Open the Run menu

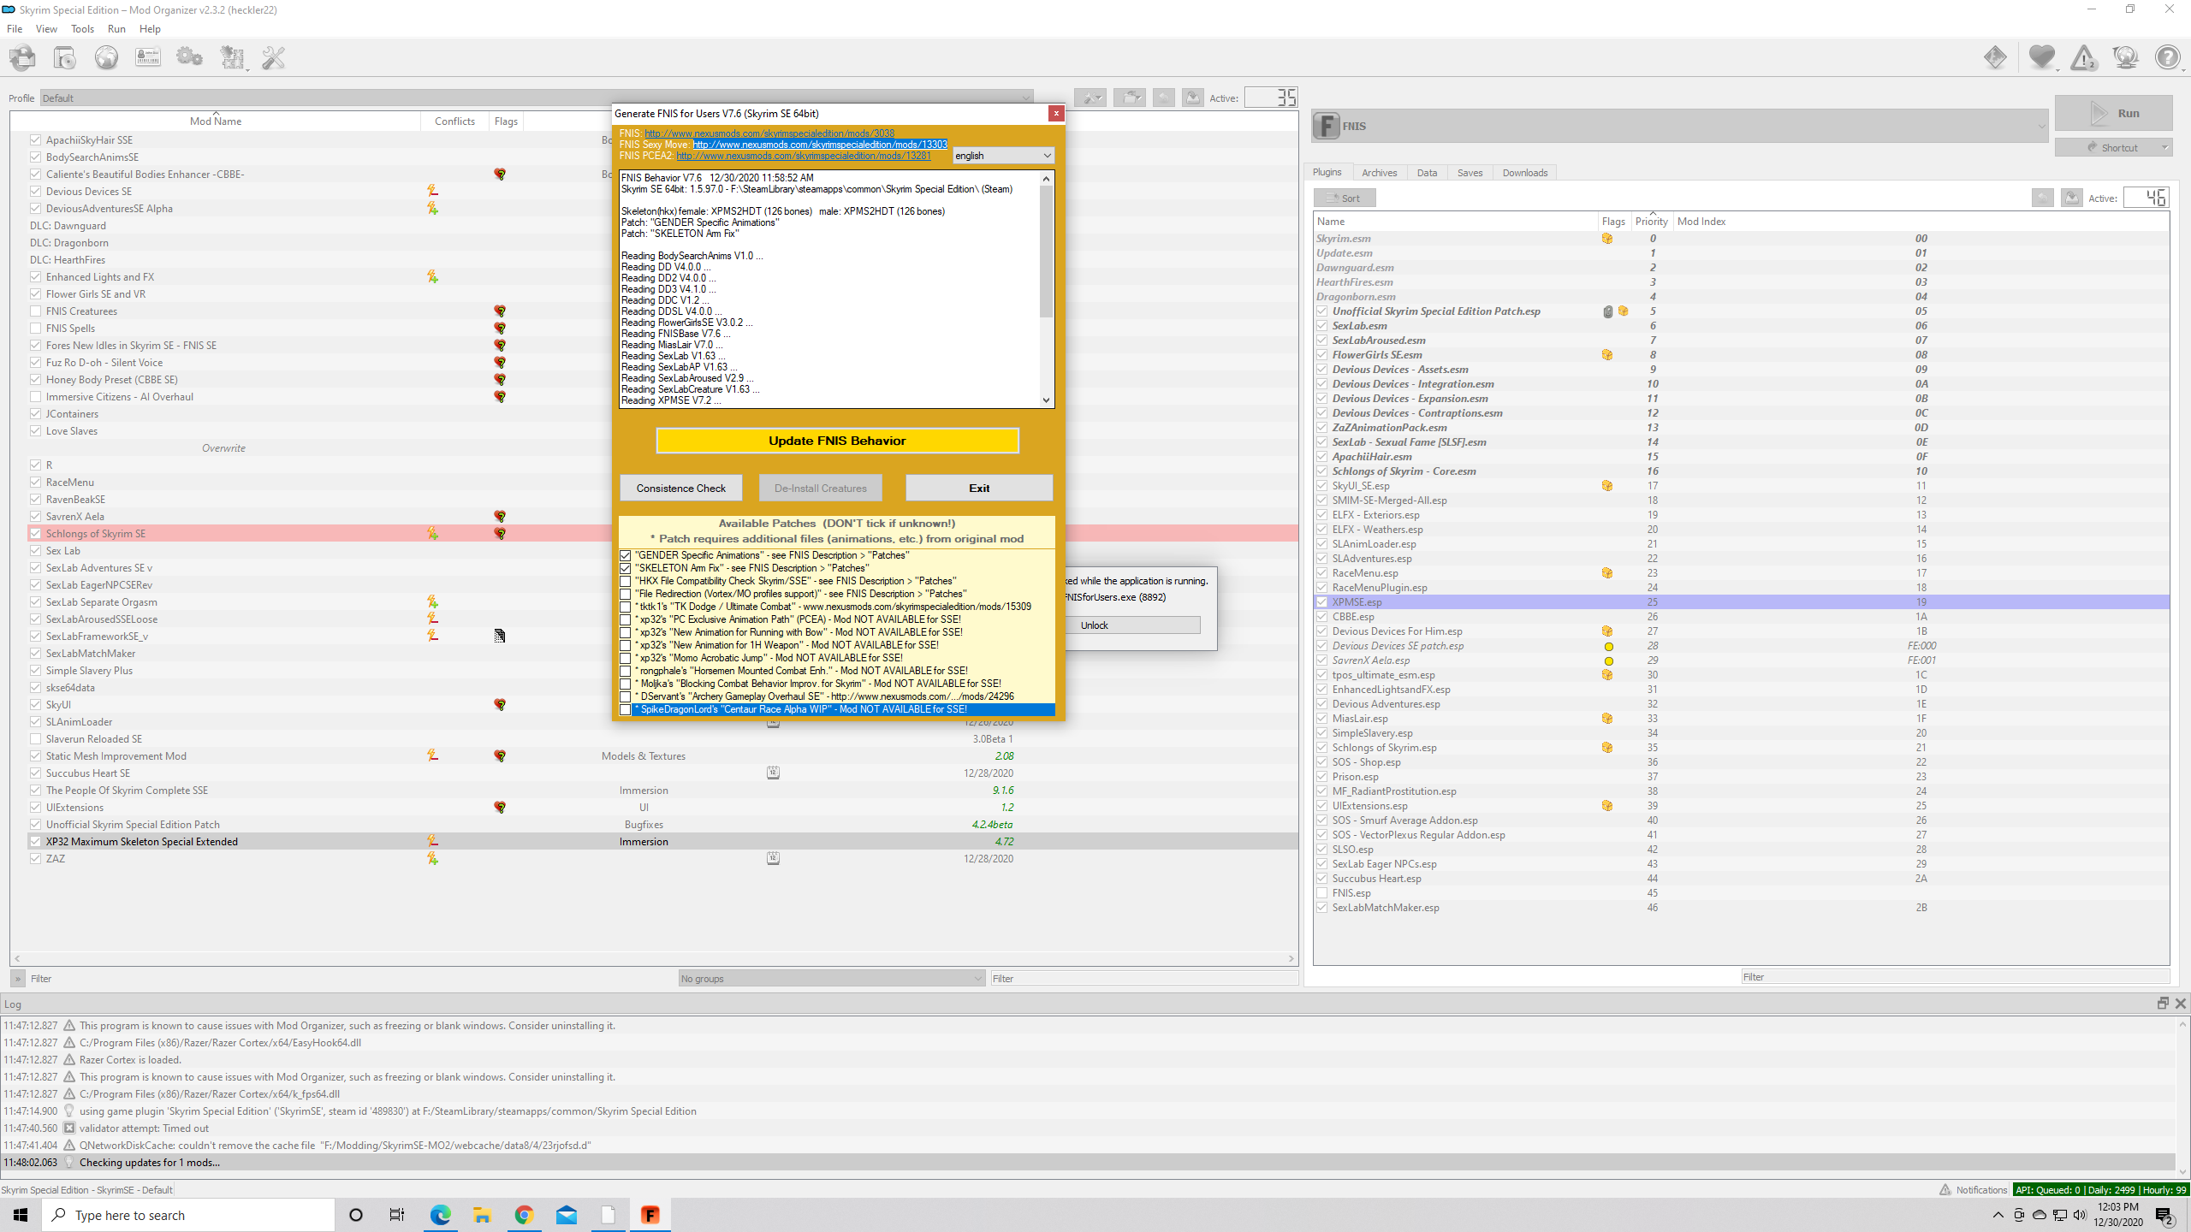(x=116, y=29)
